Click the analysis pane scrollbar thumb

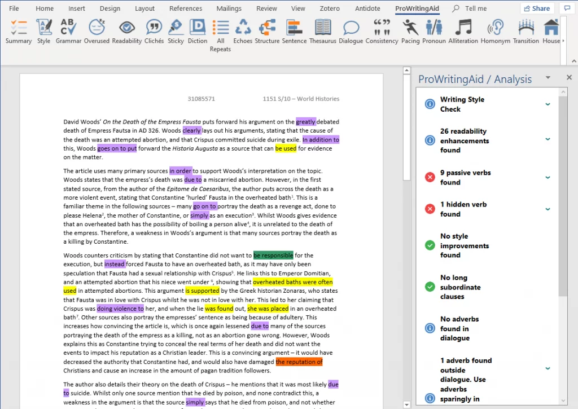tap(563, 196)
